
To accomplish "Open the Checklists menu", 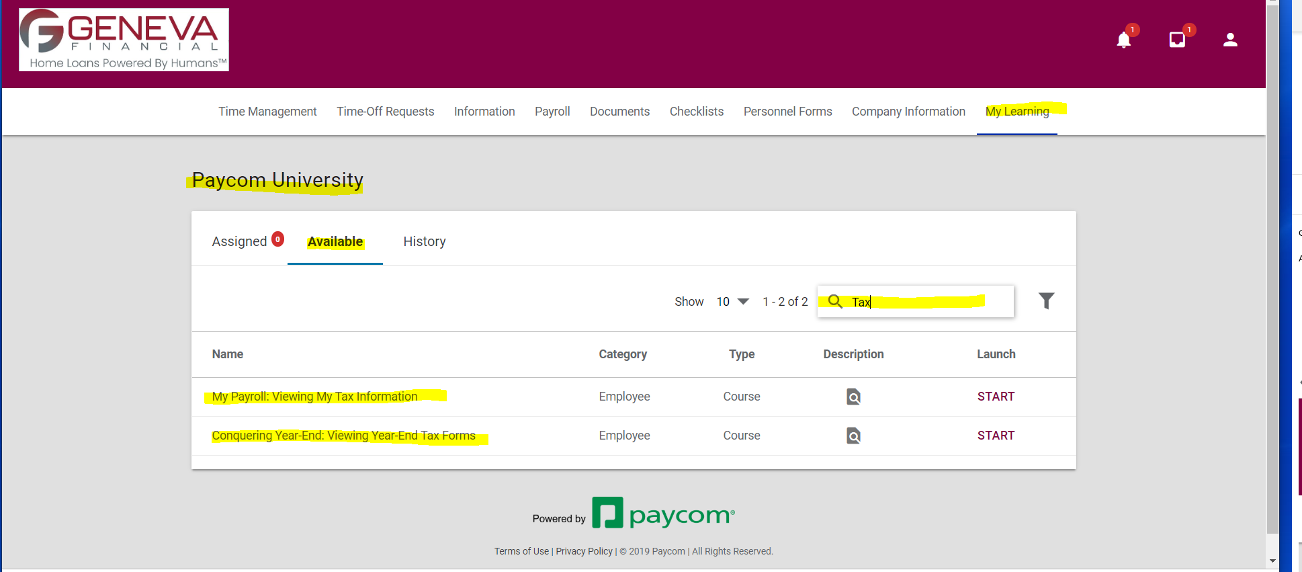I will coord(697,112).
